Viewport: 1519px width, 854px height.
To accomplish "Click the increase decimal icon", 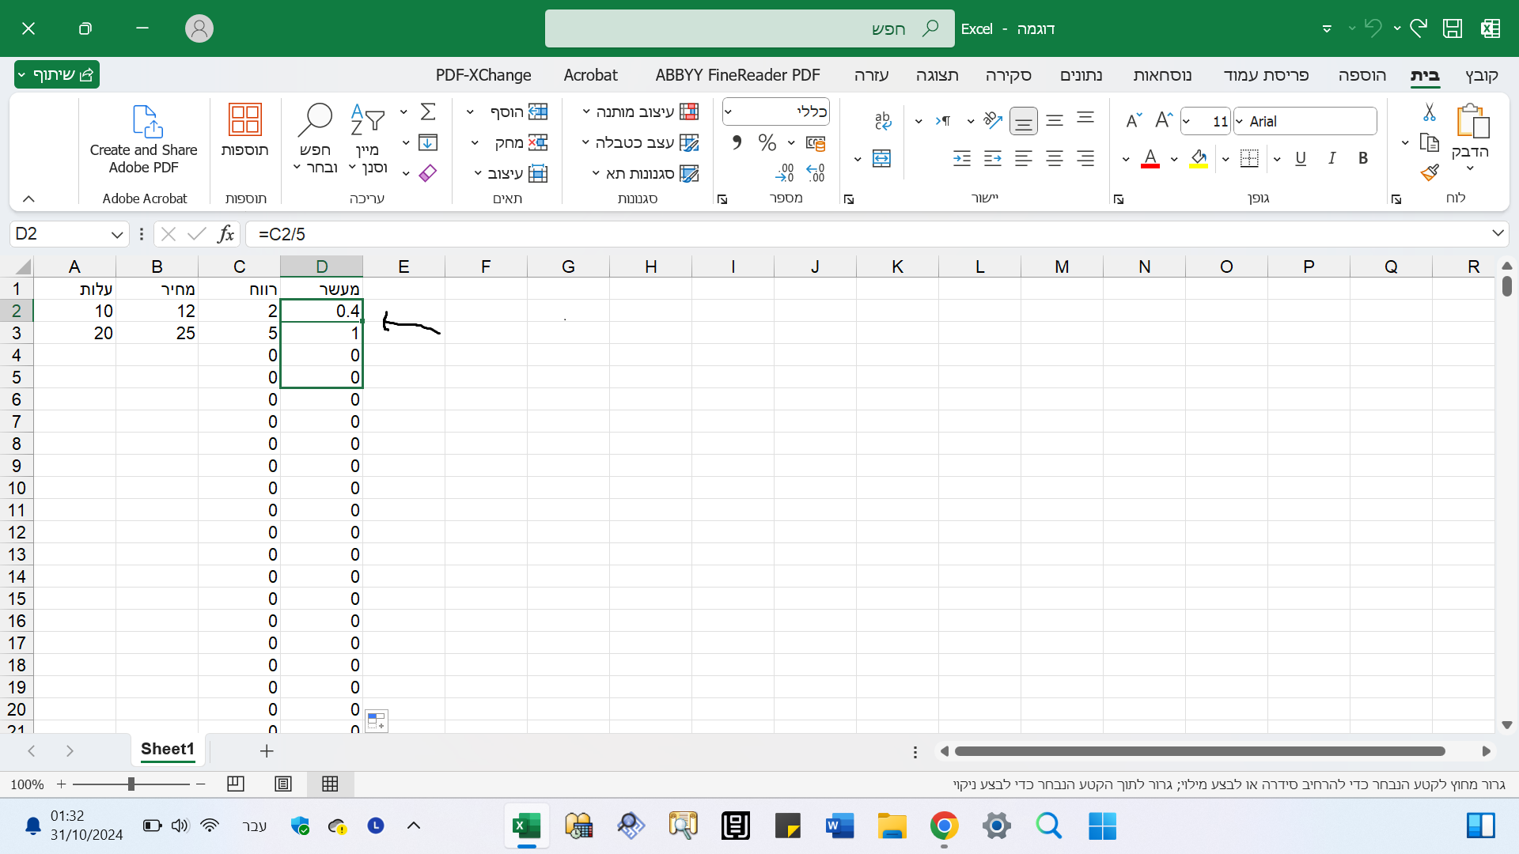I will (816, 172).
